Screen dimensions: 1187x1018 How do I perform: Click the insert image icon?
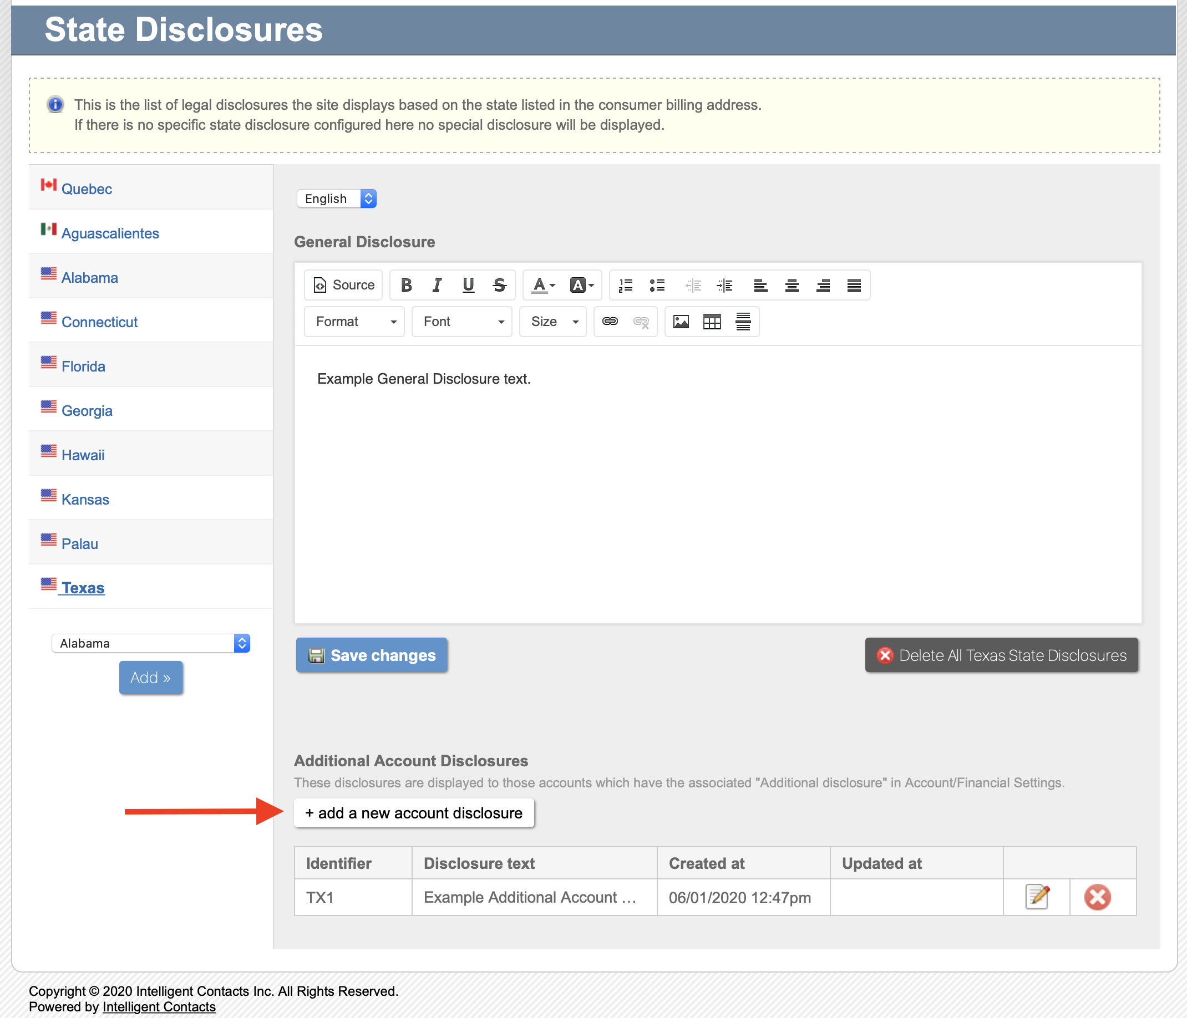click(x=681, y=322)
